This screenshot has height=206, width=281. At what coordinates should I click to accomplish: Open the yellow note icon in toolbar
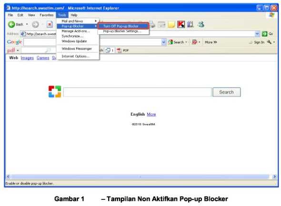(171, 25)
